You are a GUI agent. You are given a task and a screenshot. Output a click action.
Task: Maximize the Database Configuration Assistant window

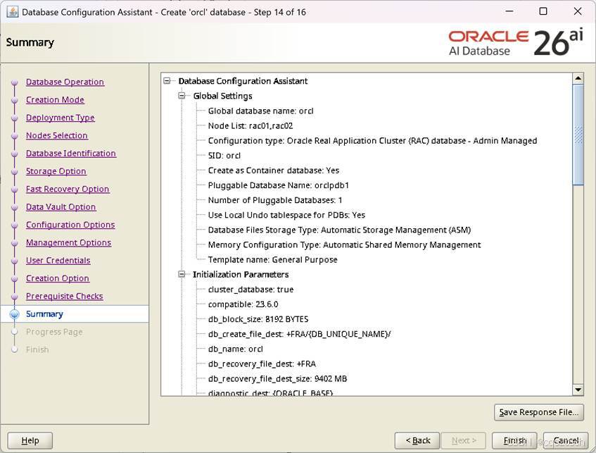pos(543,11)
